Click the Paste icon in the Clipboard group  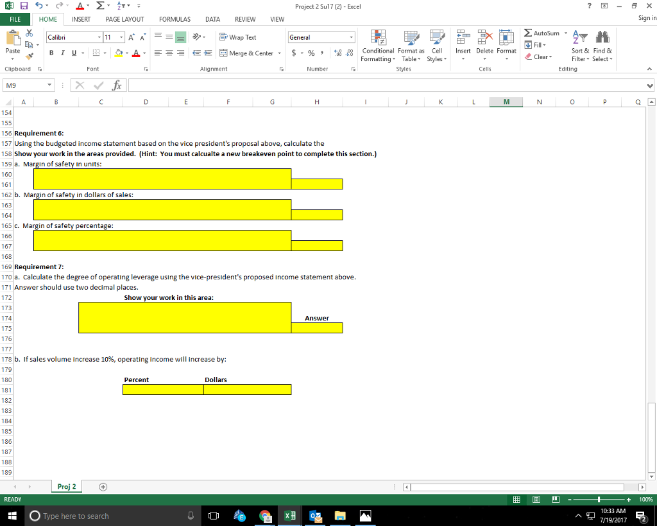point(13,38)
